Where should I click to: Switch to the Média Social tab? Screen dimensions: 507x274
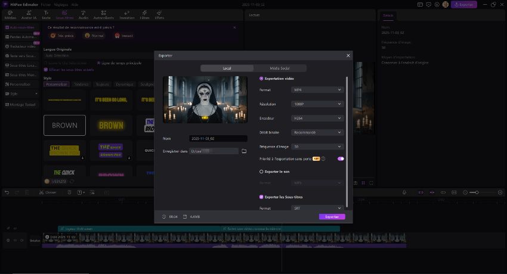280,68
